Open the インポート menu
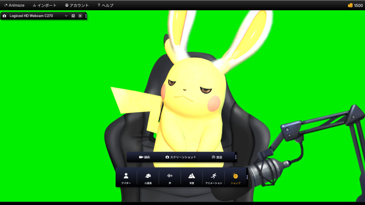The height and width of the screenshot is (205, 365). (44, 5)
